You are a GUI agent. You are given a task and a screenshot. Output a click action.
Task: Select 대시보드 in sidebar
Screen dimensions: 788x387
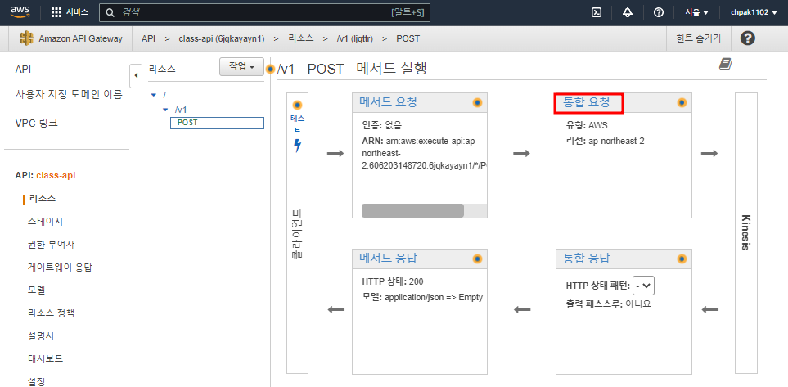tap(45, 359)
